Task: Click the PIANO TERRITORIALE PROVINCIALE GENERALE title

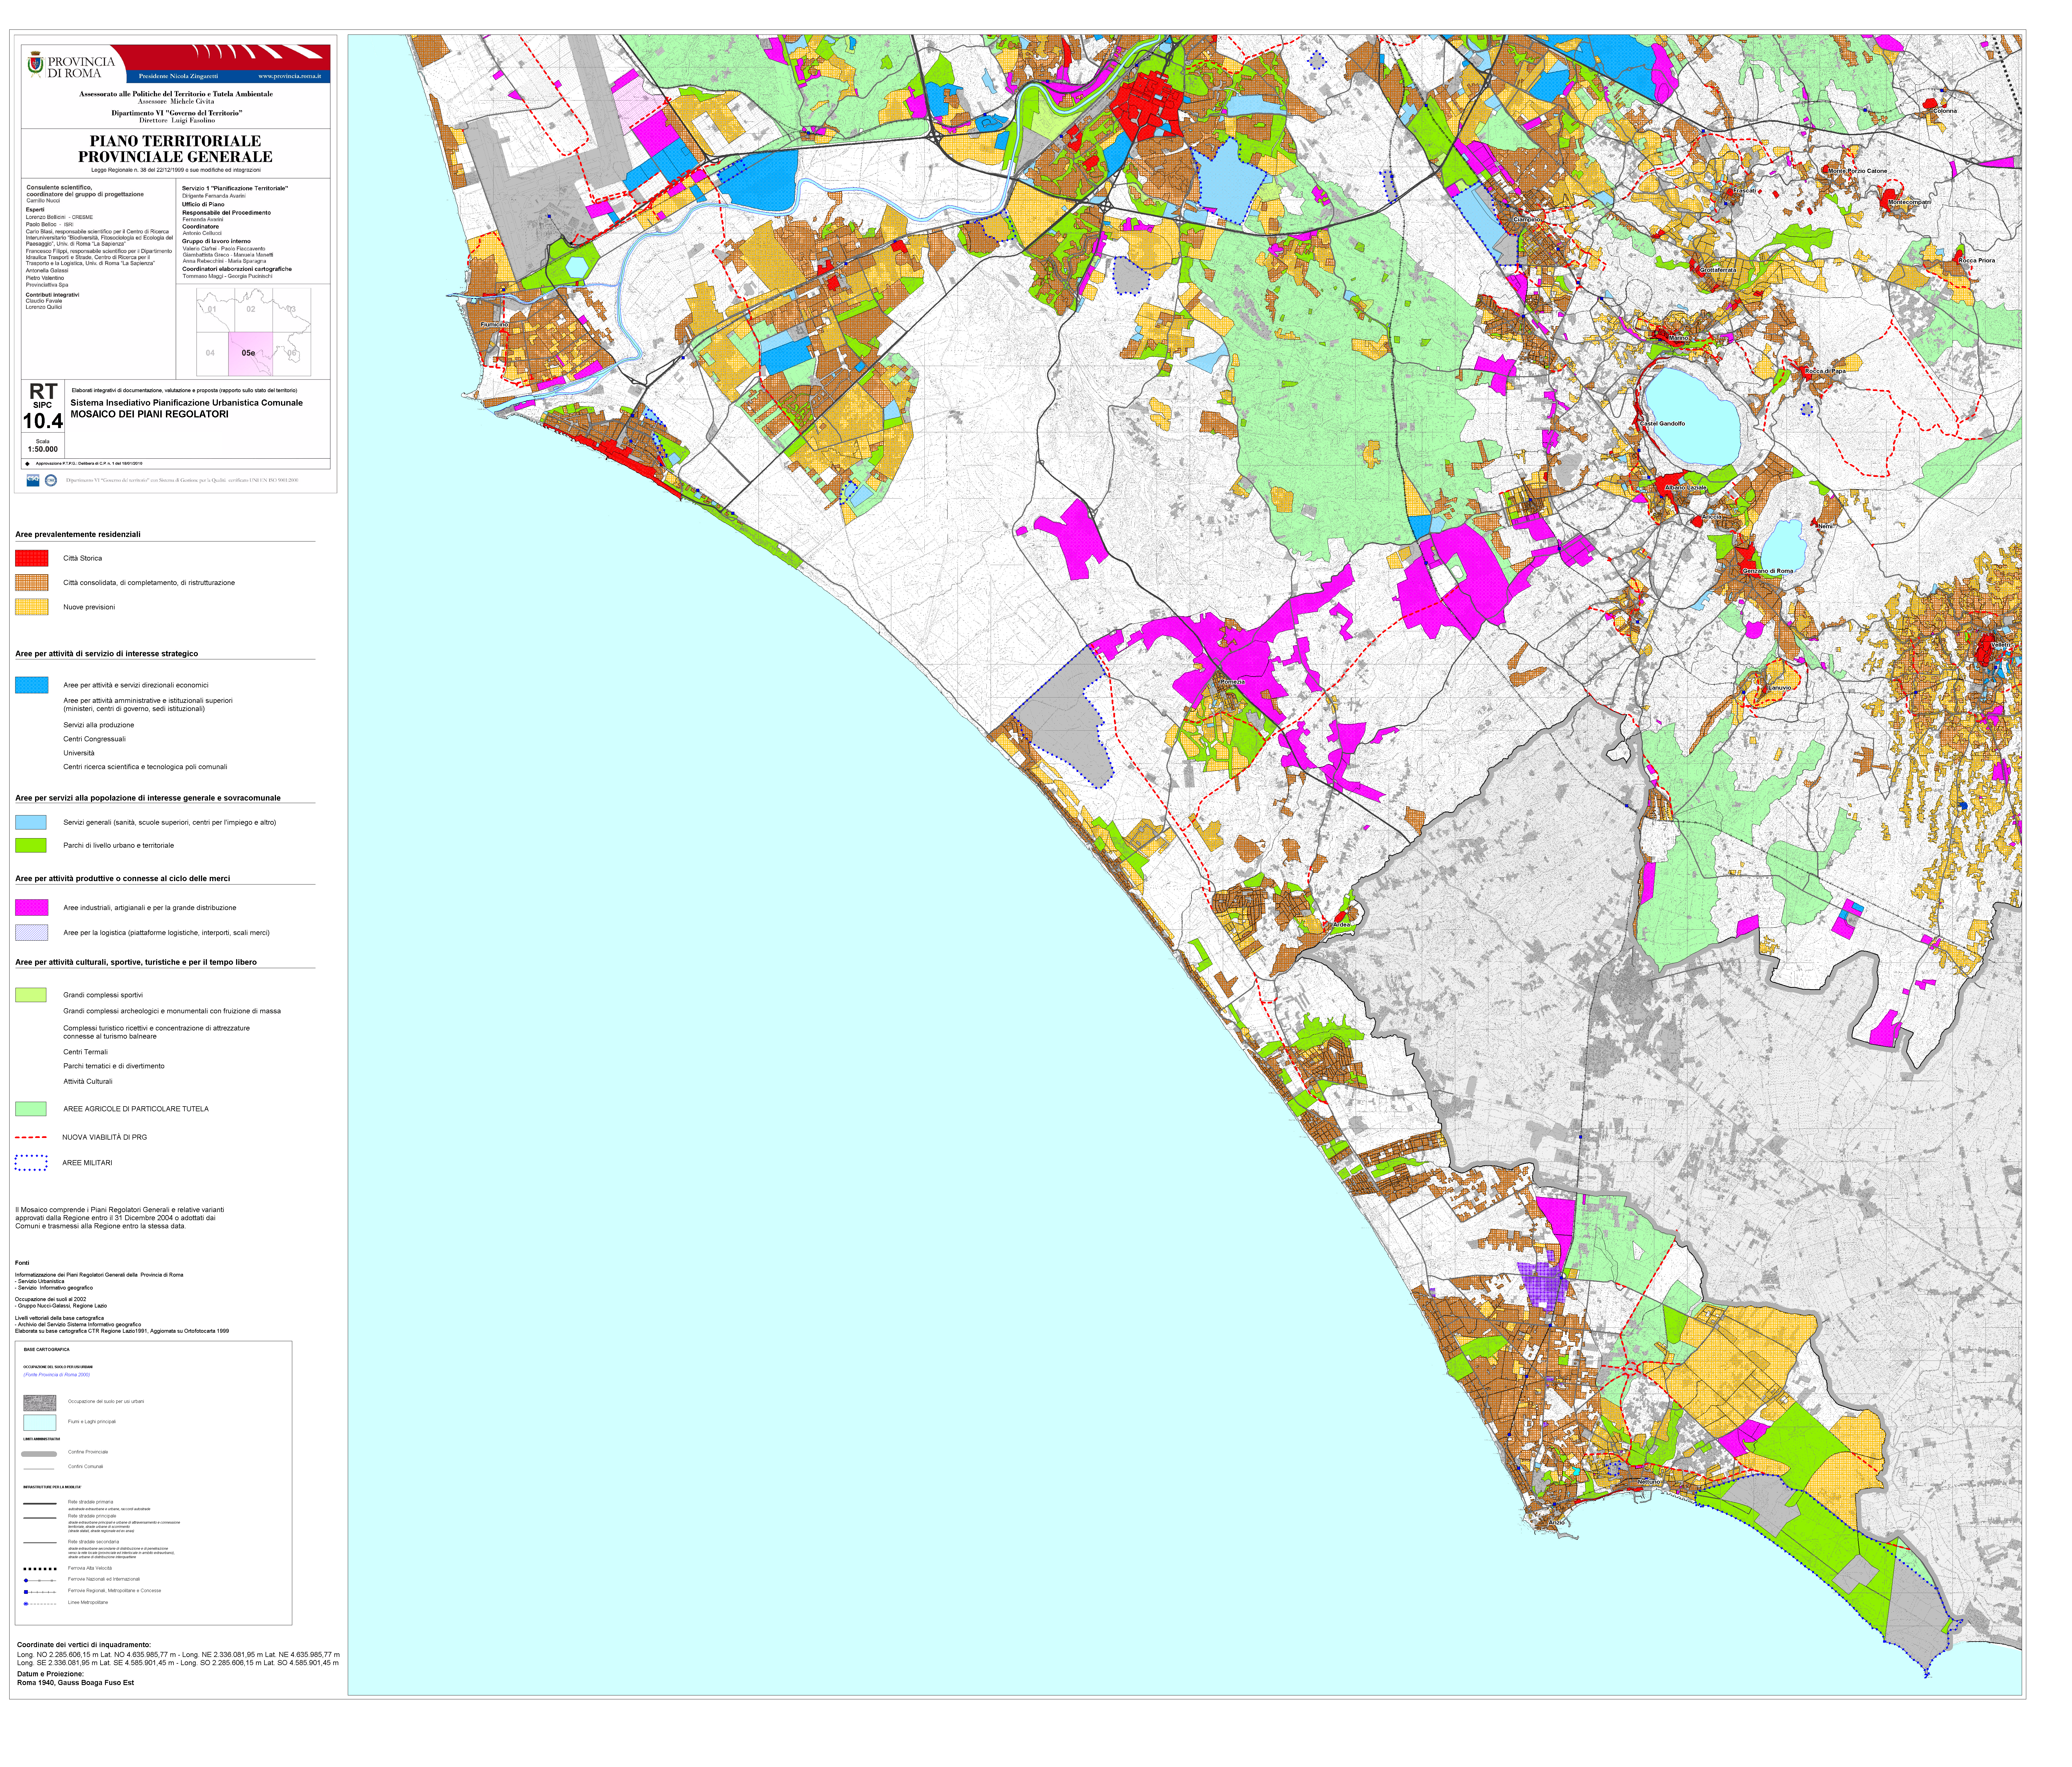Action: tap(175, 149)
